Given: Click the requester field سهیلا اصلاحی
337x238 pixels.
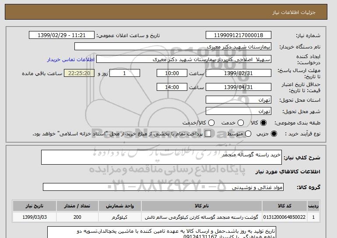Looking at the screenshot, I should (x=184, y=59).
